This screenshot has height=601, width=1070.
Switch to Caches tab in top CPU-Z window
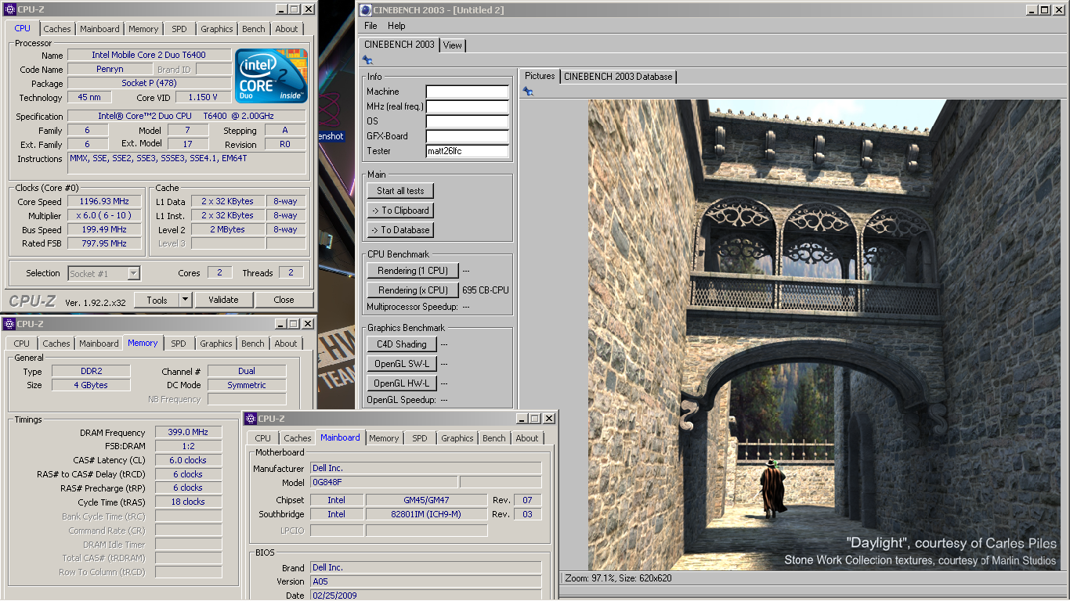click(57, 29)
